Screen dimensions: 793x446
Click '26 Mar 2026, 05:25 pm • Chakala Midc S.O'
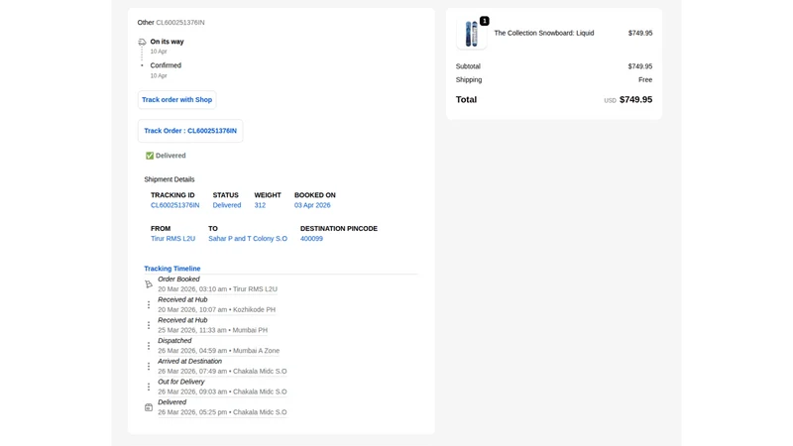pyautogui.click(x=222, y=412)
